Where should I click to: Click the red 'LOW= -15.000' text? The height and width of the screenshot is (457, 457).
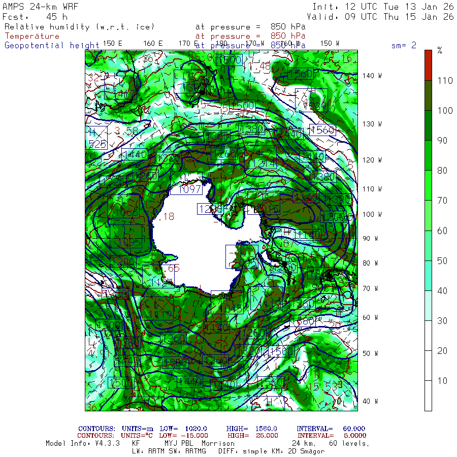coord(184,436)
